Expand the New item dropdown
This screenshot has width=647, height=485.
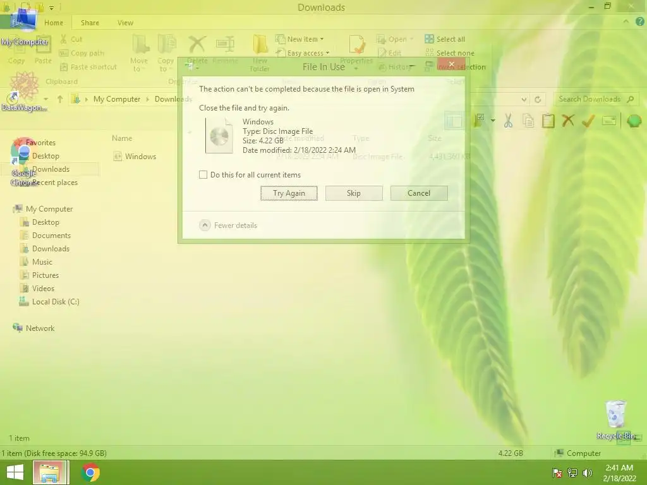pos(299,39)
